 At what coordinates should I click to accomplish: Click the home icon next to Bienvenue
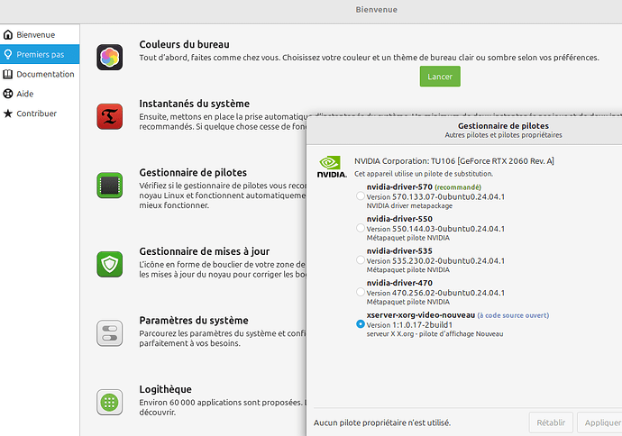(x=8, y=34)
